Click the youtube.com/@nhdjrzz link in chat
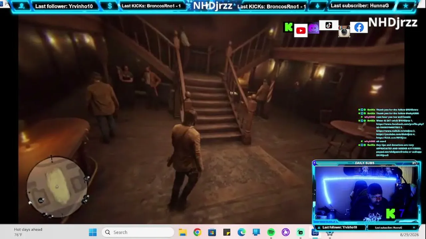Image resolution: width=426 pixels, height=239 pixels. [x=396, y=134]
